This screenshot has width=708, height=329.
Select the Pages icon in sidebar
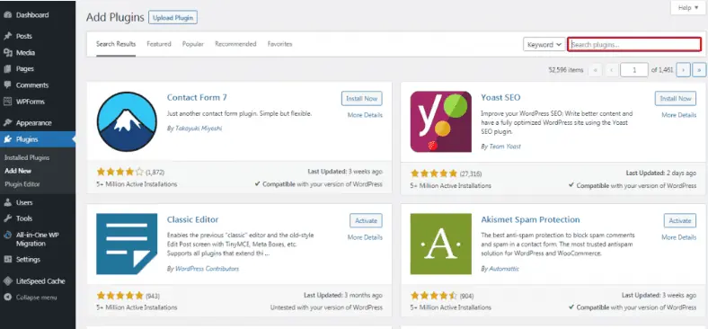tap(7, 68)
